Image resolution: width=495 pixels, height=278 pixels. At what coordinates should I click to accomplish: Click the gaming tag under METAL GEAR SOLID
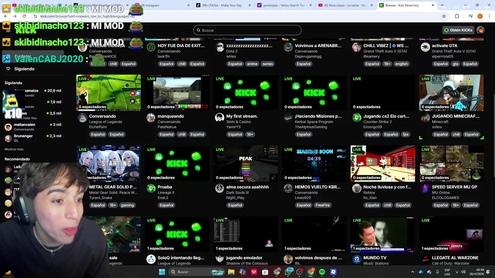tap(127, 205)
